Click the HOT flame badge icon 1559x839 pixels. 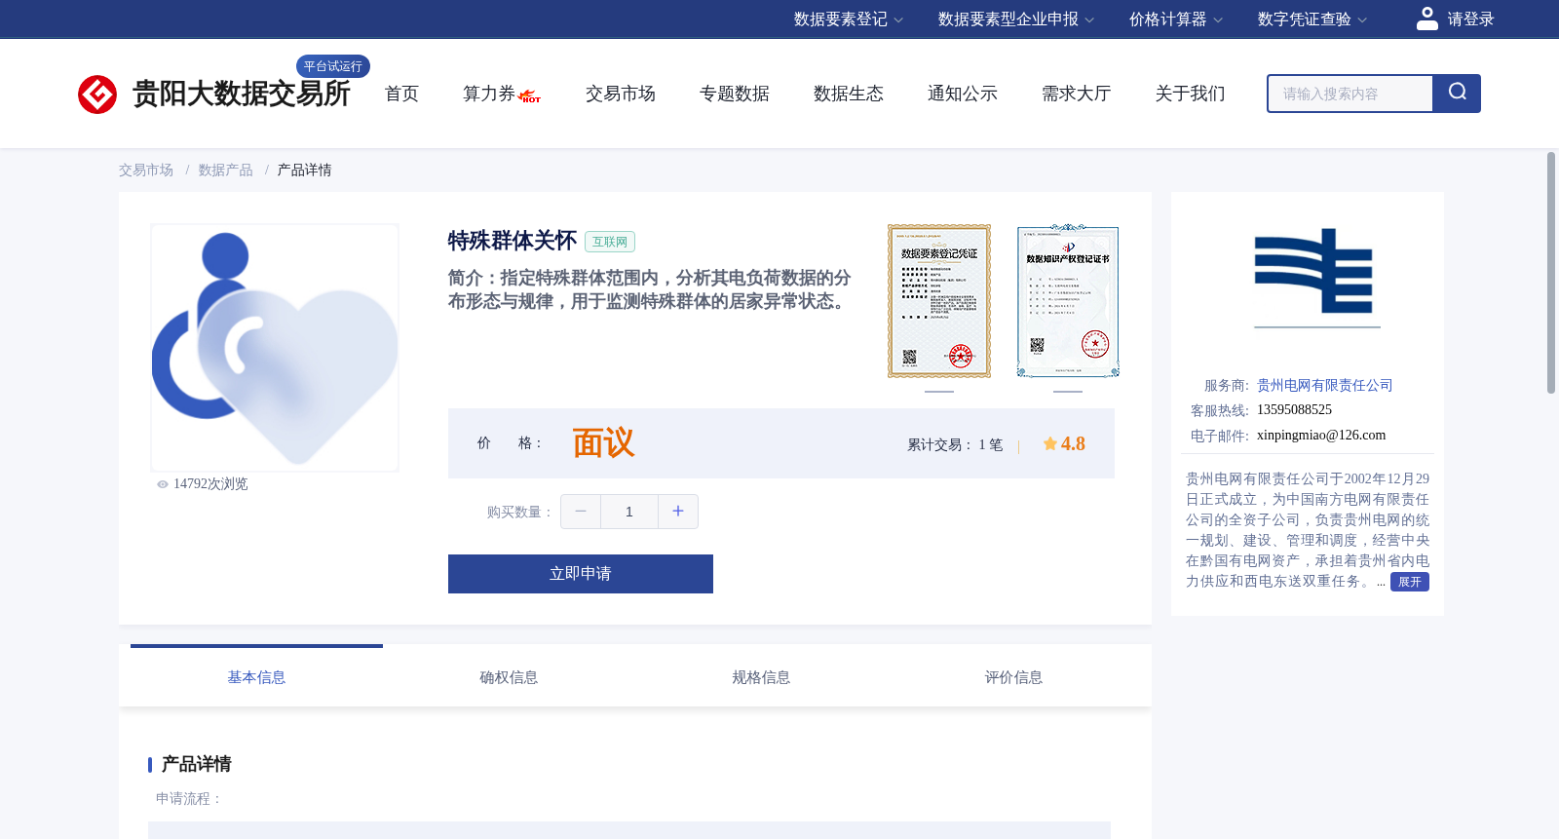[x=530, y=96]
